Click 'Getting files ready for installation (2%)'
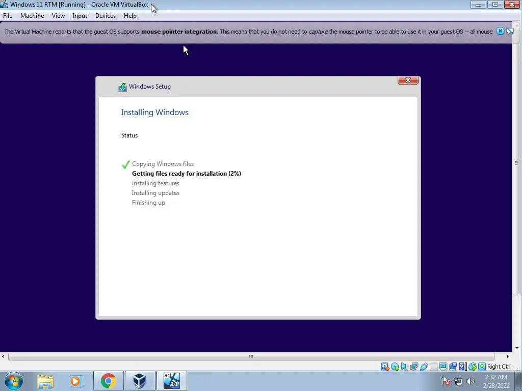 187,174
